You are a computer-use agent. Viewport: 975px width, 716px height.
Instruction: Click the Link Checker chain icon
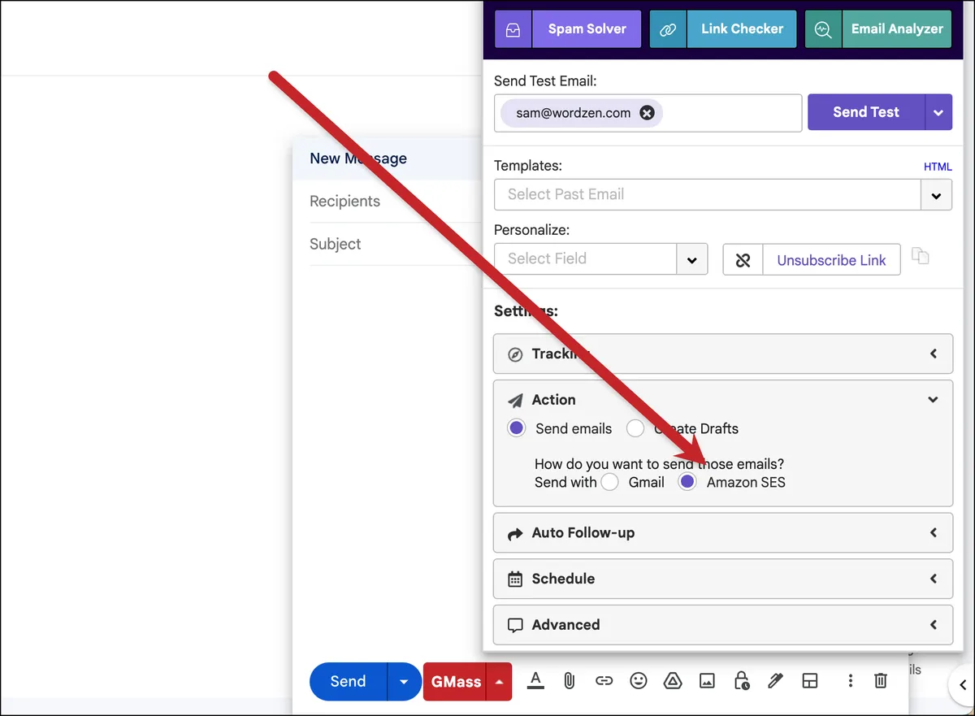(x=668, y=28)
